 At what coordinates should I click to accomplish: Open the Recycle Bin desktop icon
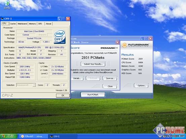tap(7, 5)
